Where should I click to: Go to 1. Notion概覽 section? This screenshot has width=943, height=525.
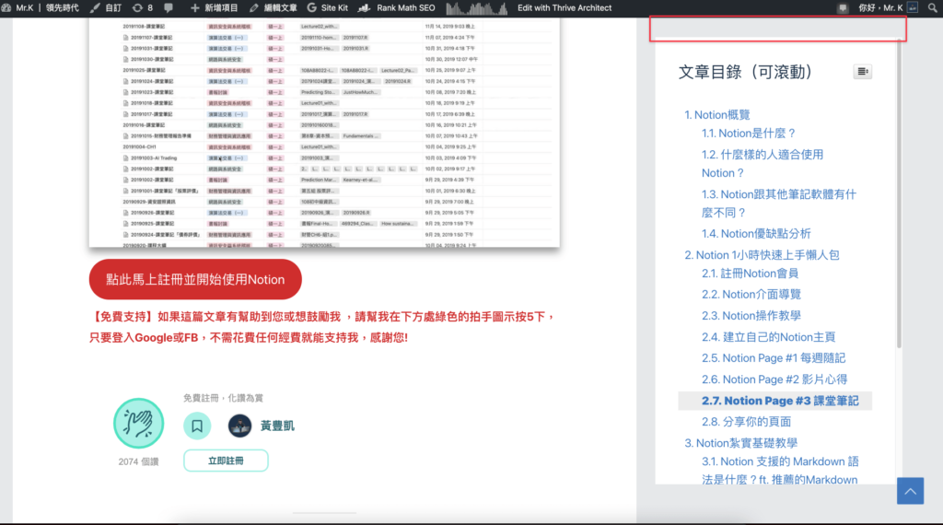pyautogui.click(x=716, y=115)
